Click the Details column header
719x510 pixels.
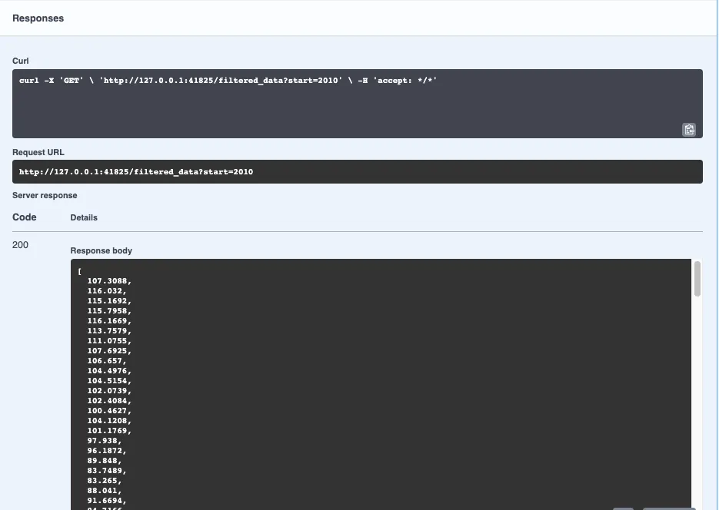(x=83, y=217)
